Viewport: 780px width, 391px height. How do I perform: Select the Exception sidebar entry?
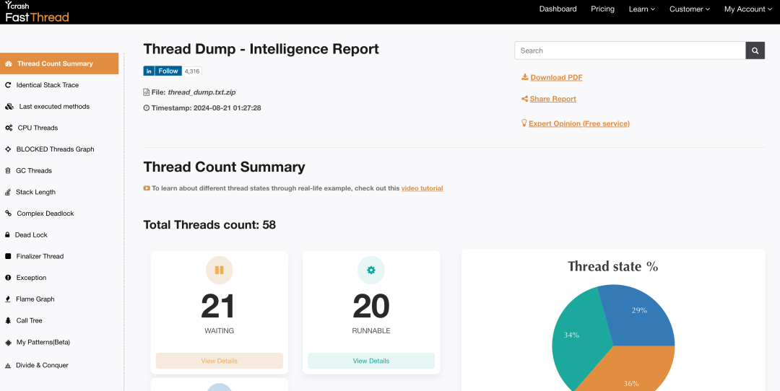click(x=31, y=278)
